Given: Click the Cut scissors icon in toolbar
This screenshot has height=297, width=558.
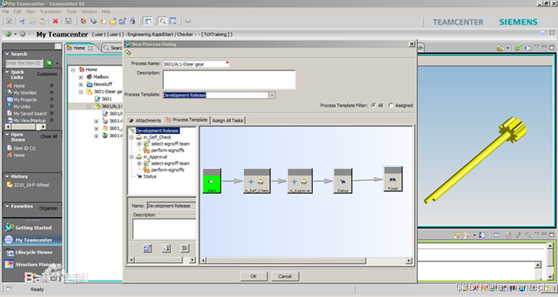Looking at the screenshot, I should (23, 21).
